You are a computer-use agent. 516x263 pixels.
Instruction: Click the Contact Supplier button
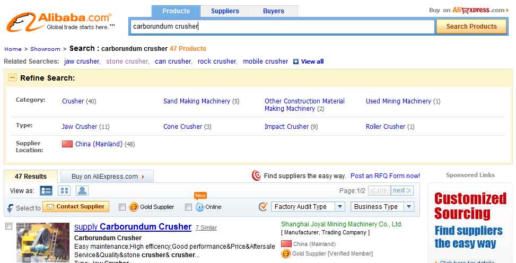[76, 207]
